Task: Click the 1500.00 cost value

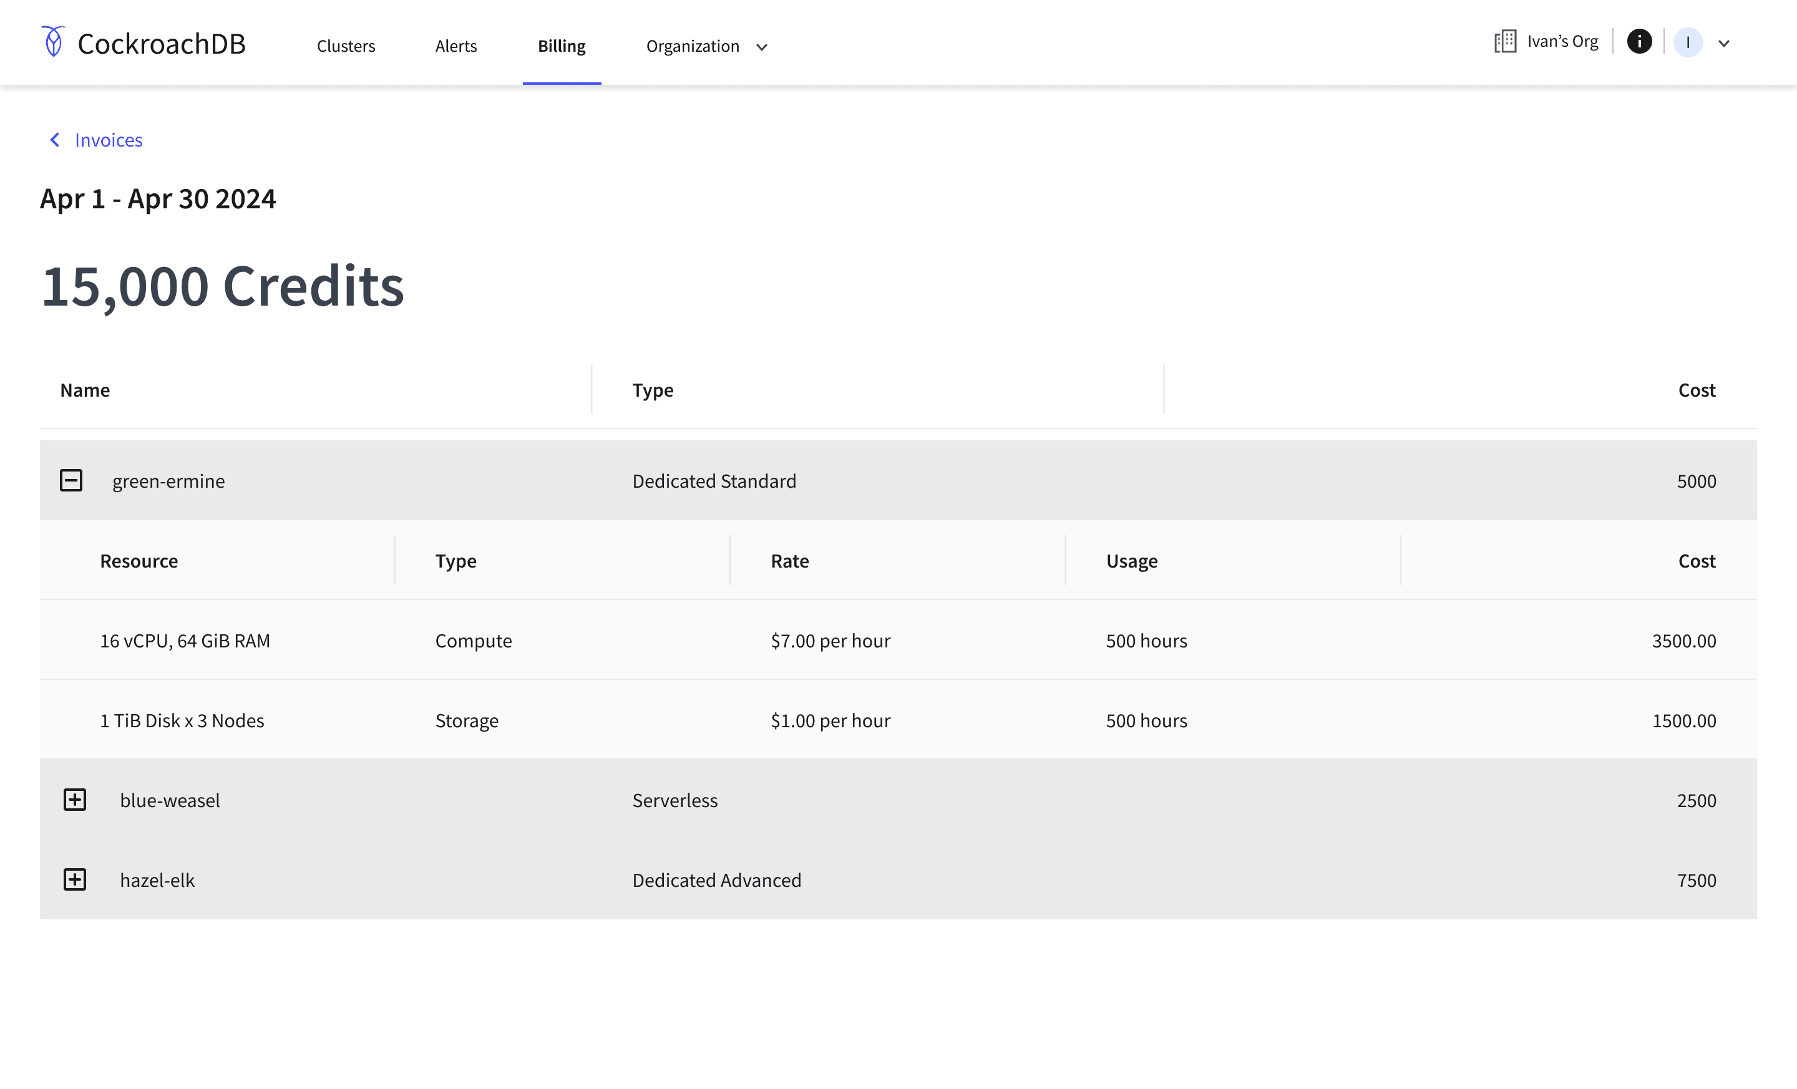Action: point(1684,720)
